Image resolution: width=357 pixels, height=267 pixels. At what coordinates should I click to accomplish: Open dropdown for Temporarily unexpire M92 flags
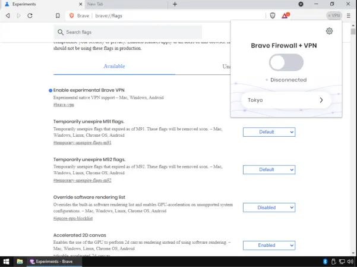[x=269, y=169]
